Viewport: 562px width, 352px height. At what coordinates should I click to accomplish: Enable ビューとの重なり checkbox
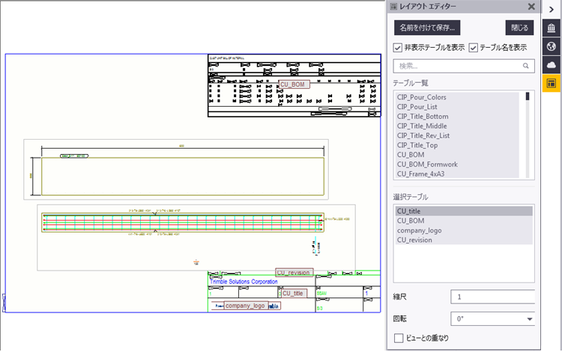(x=399, y=339)
